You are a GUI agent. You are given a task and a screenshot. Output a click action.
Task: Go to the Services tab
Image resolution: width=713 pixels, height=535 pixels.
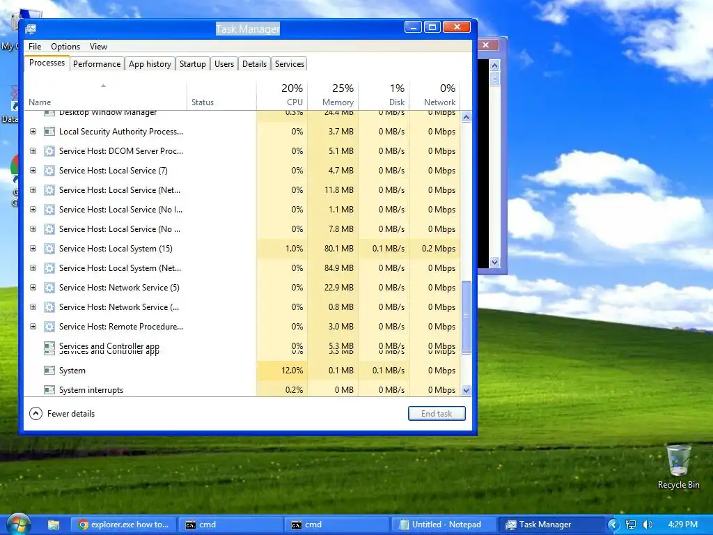[290, 64]
